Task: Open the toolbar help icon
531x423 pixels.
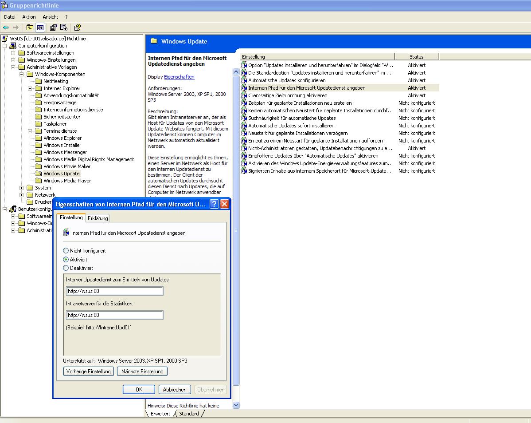Action: tap(77, 28)
